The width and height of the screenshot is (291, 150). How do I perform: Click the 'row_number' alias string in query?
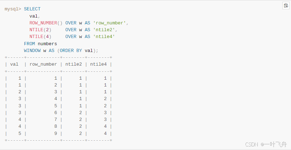[109, 23]
